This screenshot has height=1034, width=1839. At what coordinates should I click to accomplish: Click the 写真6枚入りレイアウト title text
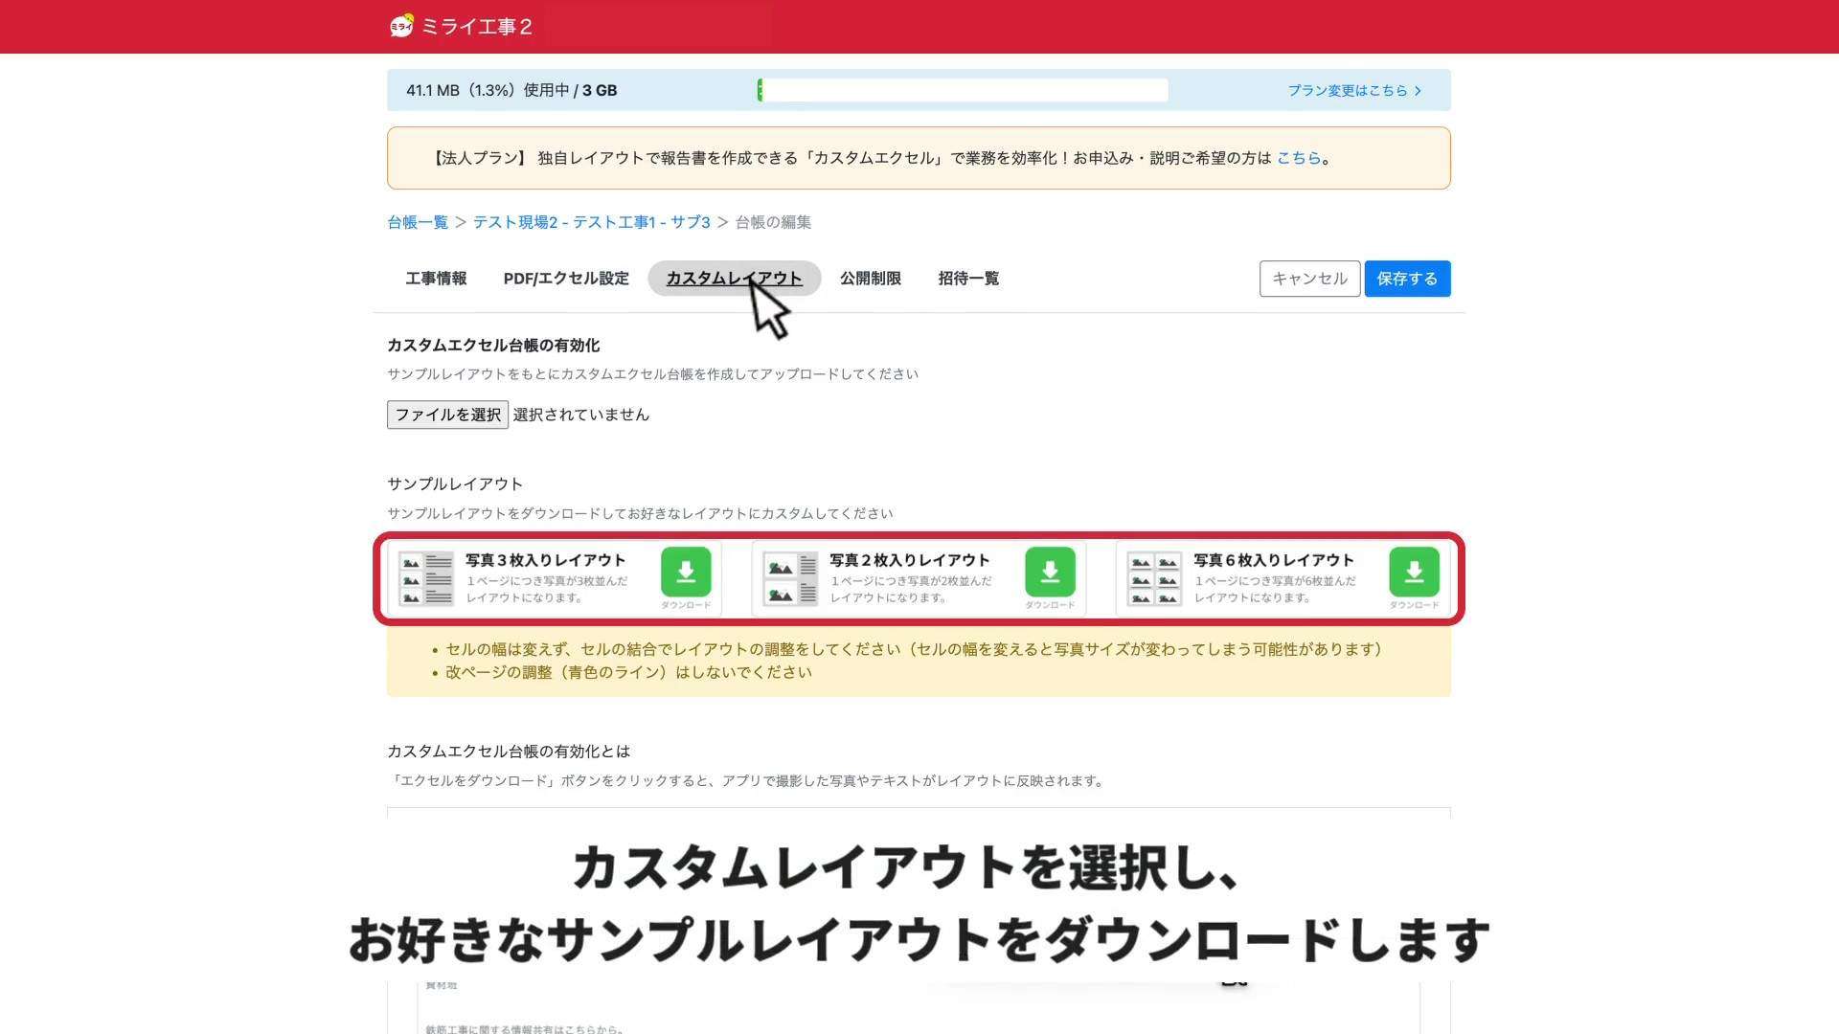[1274, 560]
